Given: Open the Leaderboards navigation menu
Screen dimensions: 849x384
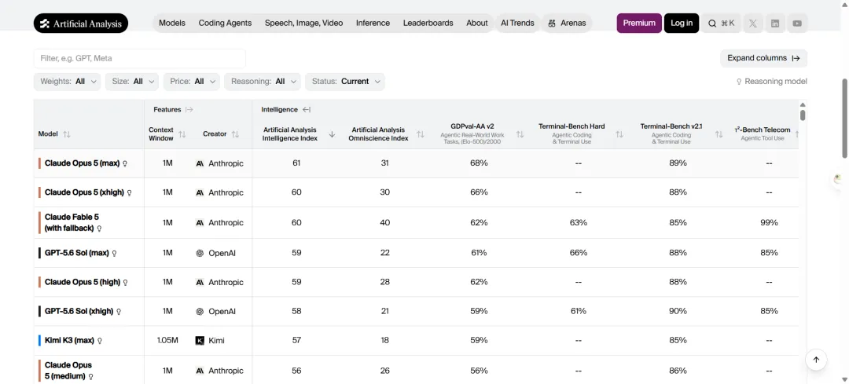Looking at the screenshot, I should tap(428, 24).
